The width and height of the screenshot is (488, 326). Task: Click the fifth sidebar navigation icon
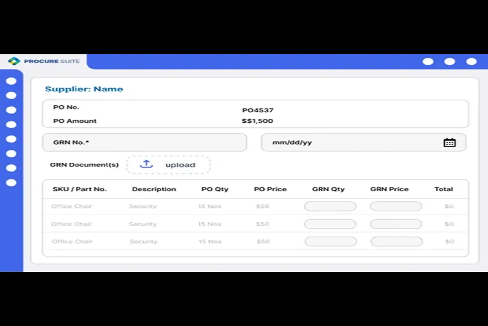[x=12, y=139]
